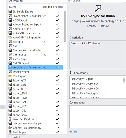Screen dimensions: 126x138
Task: Toggle enabled checkmark for export_3MF
Action: [x=57, y=93]
